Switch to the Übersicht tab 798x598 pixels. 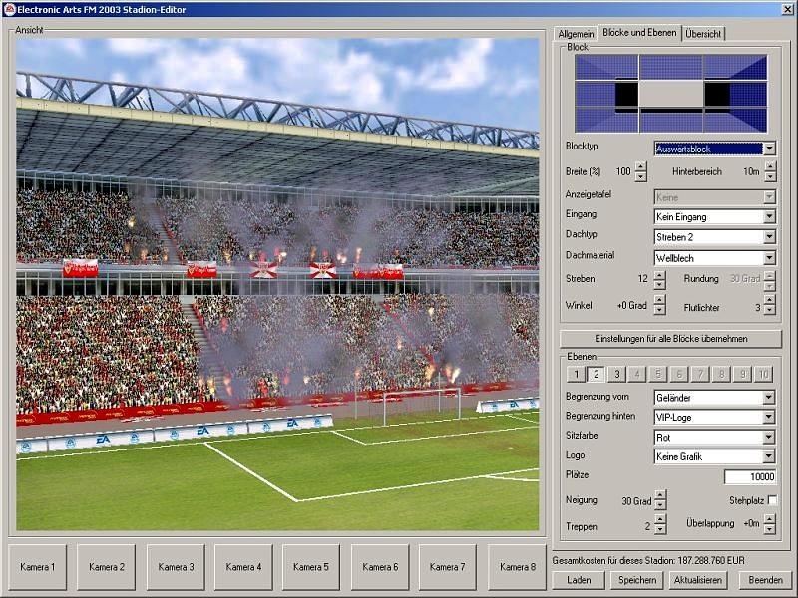pos(704,32)
